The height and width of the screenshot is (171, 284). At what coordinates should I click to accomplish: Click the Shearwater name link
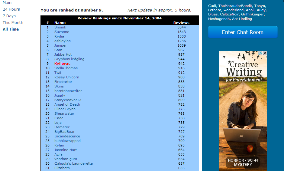(x=64, y=113)
